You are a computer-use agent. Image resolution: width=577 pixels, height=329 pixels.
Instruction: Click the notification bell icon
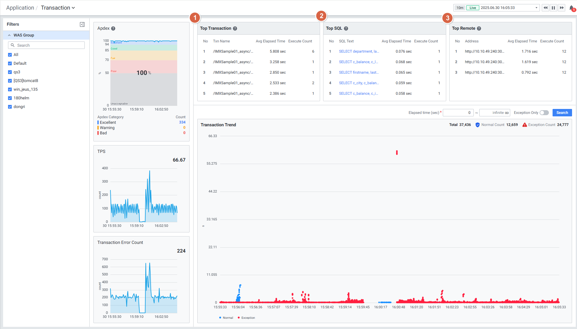coord(571,8)
